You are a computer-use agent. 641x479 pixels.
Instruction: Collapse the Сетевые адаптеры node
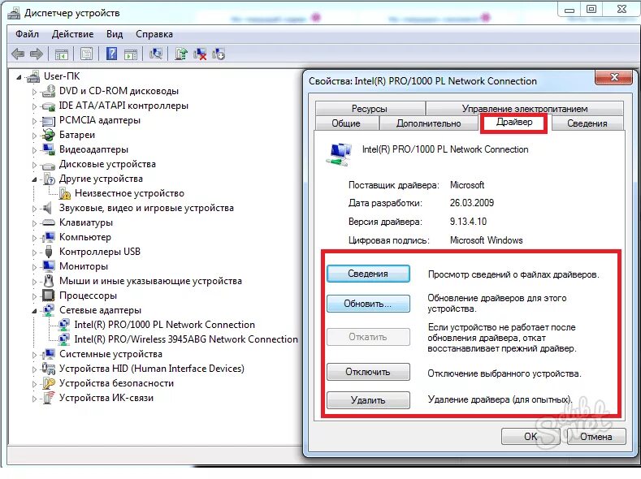tap(34, 311)
